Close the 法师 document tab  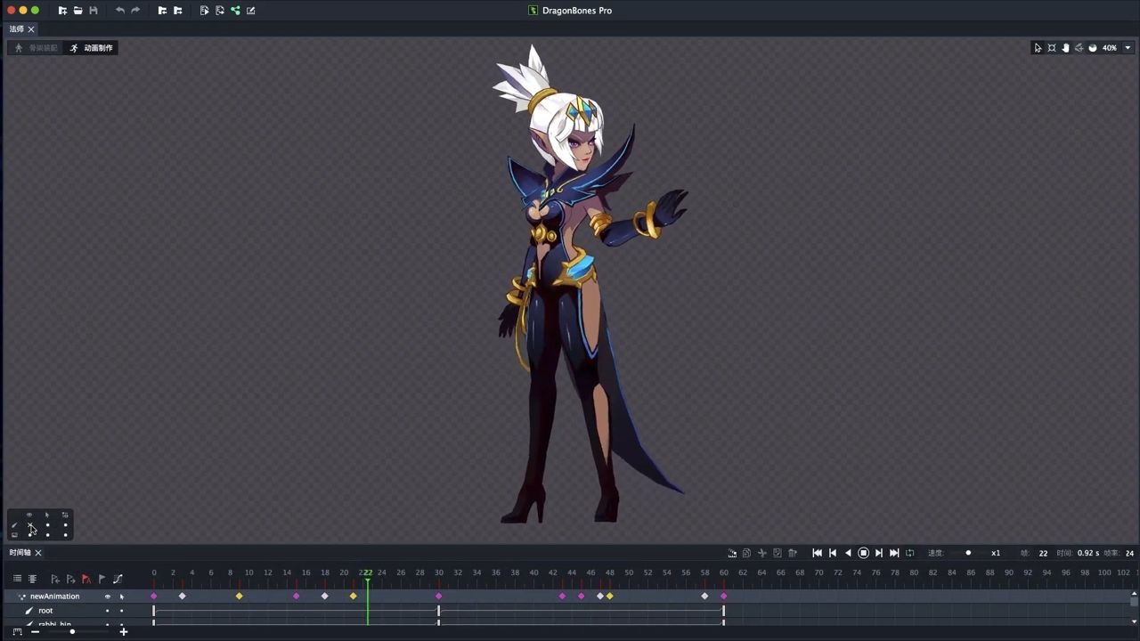30,29
